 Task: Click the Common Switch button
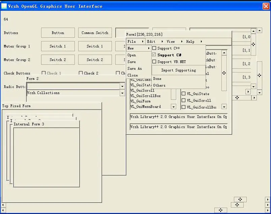point(95,33)
